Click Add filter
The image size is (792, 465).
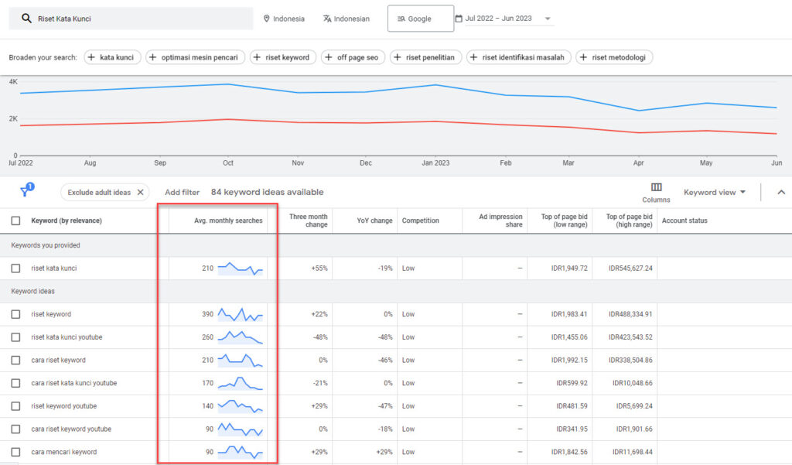point(182,192)
